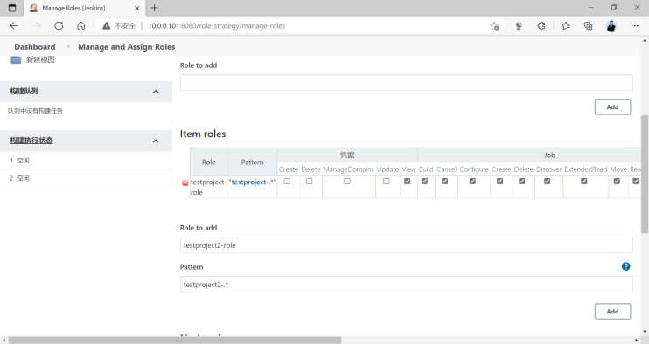
Task: Click the browser address bar URL
Action: (216, 26)
